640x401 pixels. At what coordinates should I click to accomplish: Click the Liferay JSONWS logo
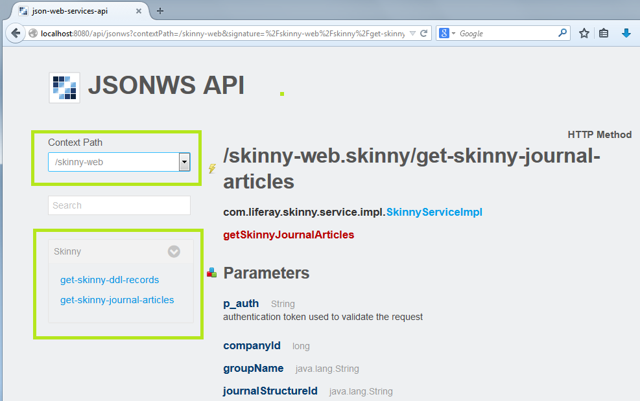[x=64, y=87]
